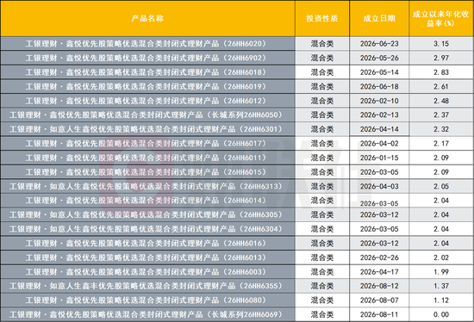Click the date 2026-08-11

pos(379,315)
